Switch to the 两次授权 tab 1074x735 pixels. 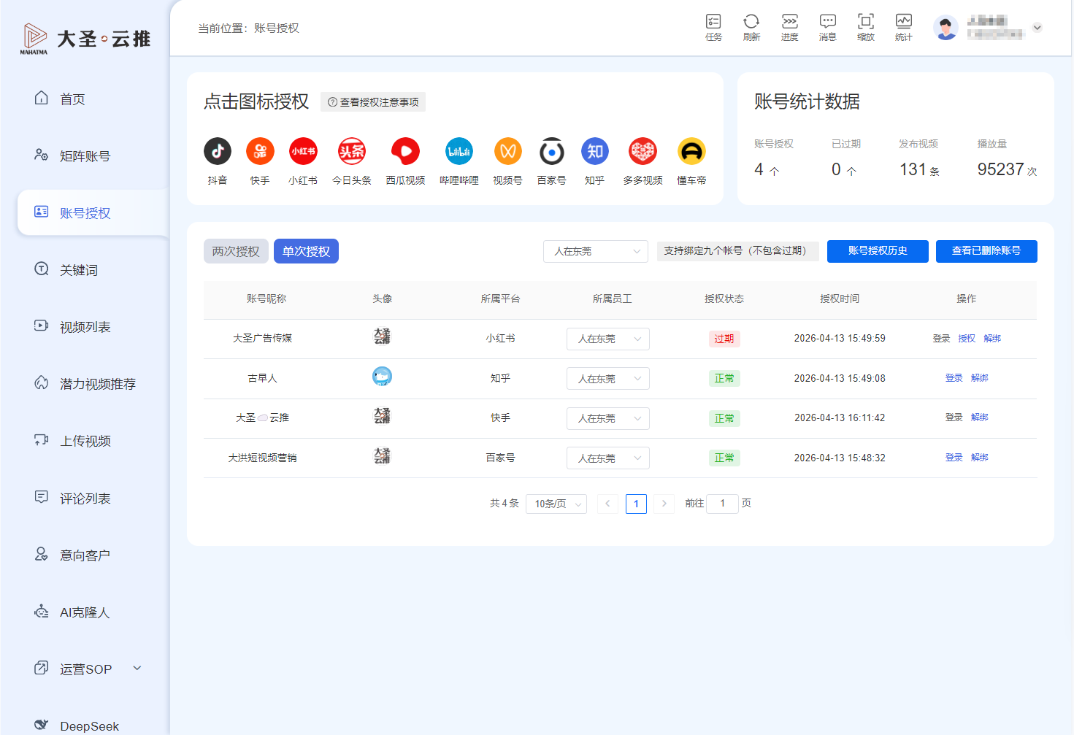tap(236, 251)
